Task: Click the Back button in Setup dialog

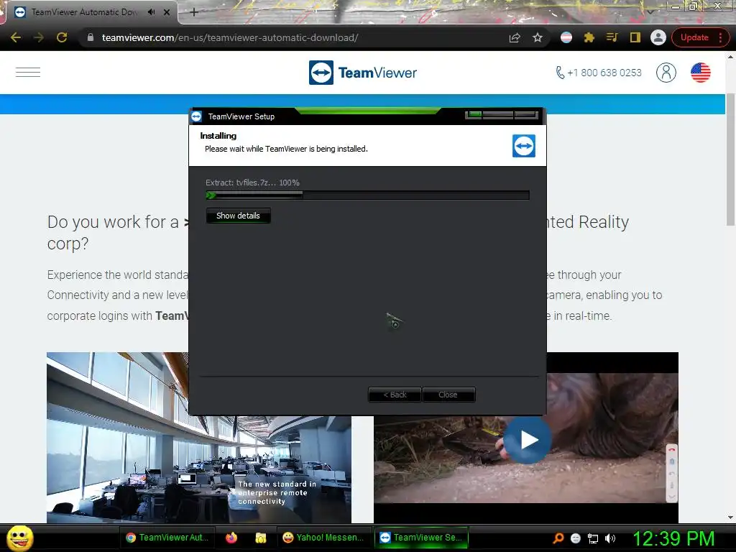Action: click(x=395, y=395)
